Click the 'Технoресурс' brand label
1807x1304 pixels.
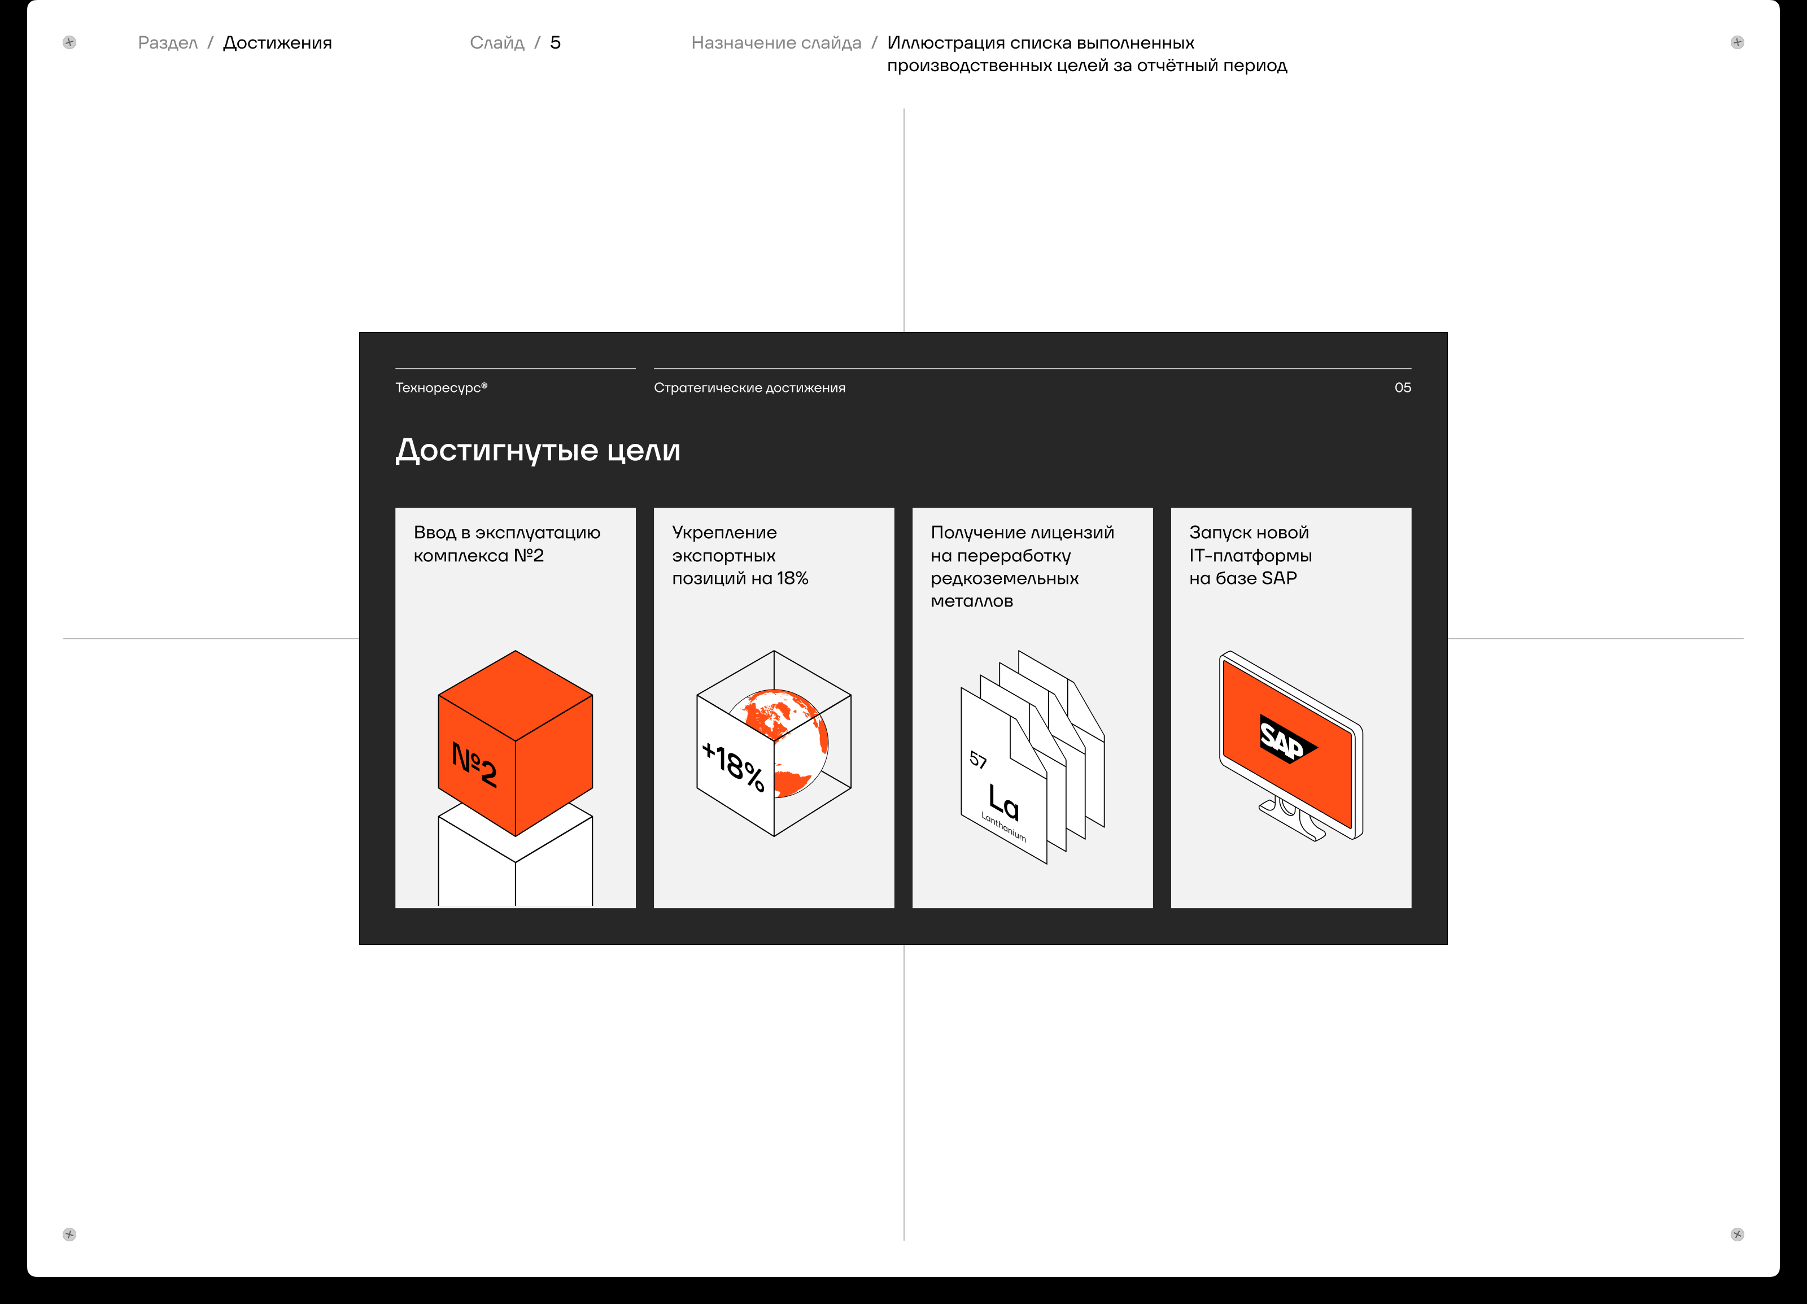coord(440,388)
